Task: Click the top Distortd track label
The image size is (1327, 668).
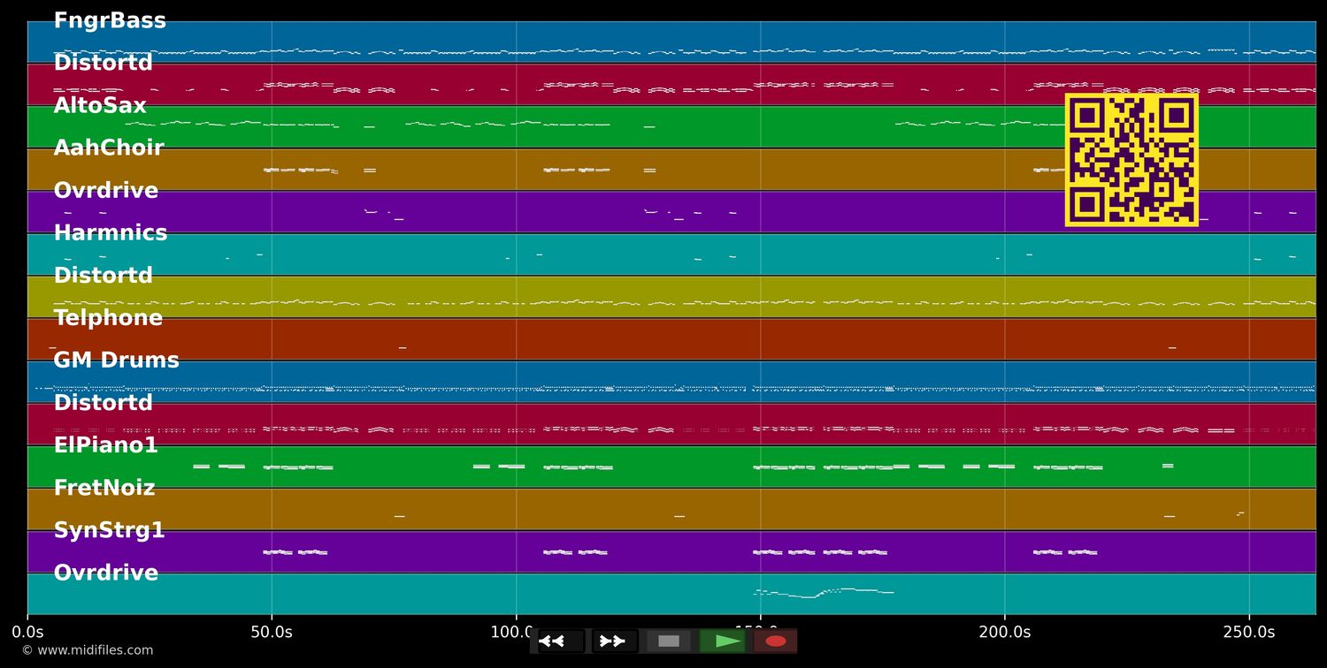Action: [103, 62]
